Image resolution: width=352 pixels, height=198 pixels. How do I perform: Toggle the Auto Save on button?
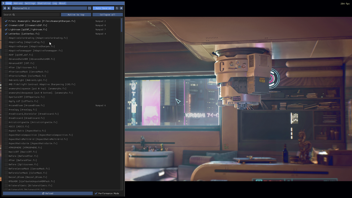click(103, 8)
